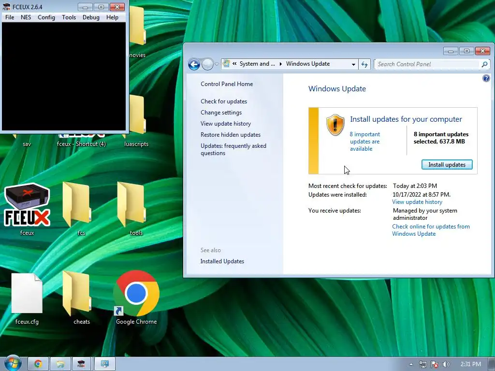Click the Control Panel icon in address bar
This screenshot has height=371, width=495.
[226, 64]
